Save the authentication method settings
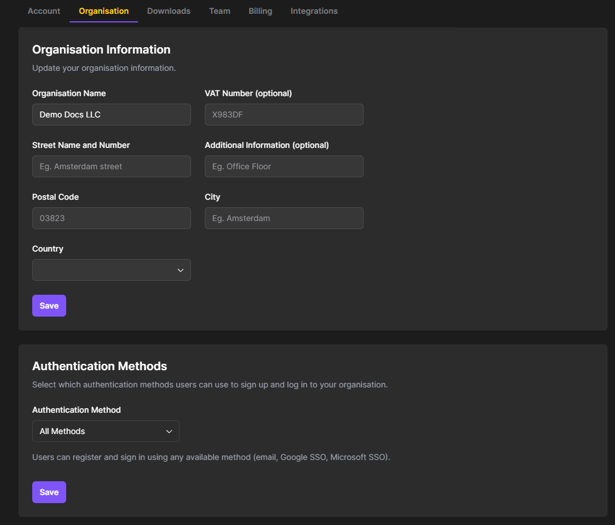Image resolution: width=615 pixels, height=525 pixels. pos(49,492)
